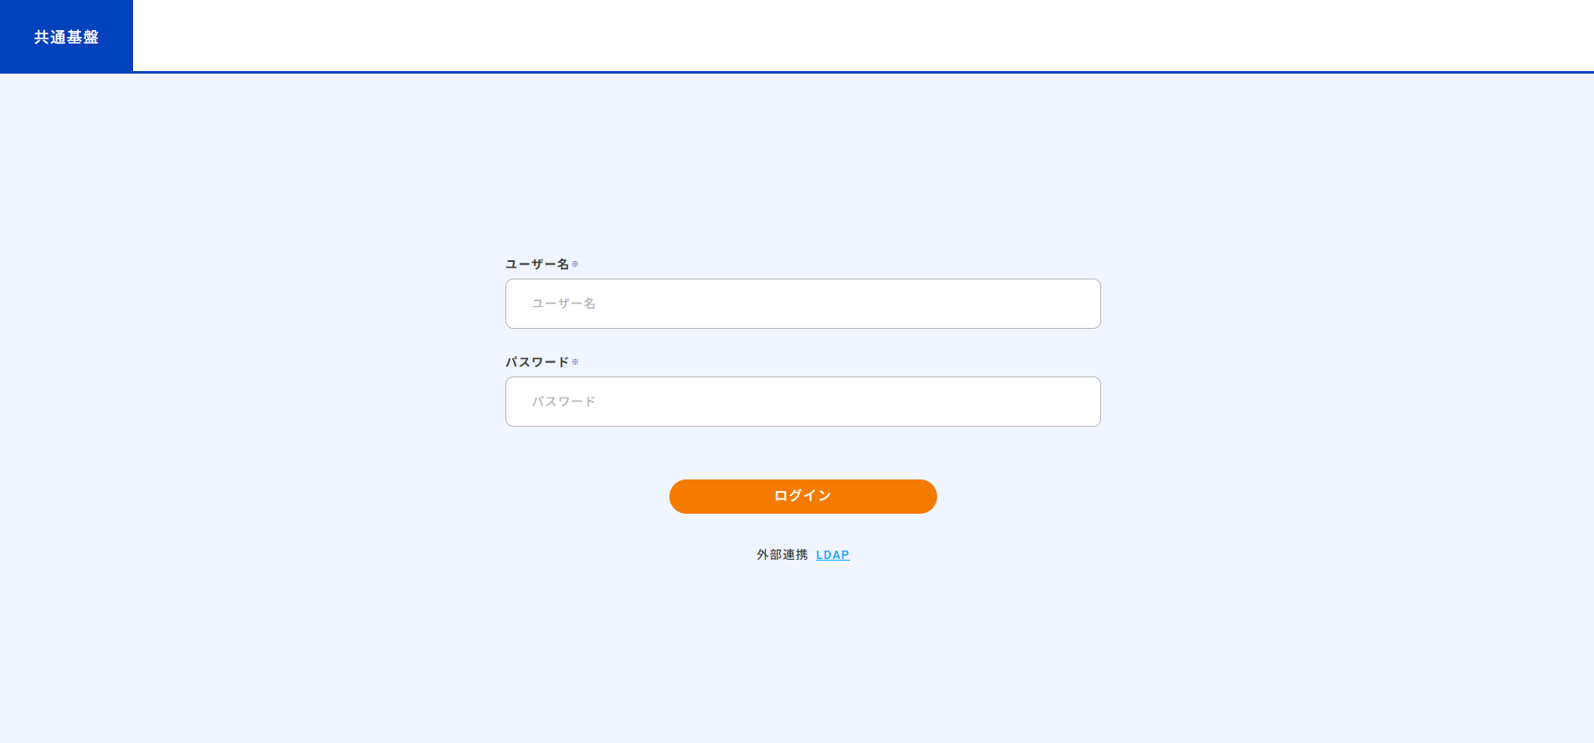This screenshot has width=1594, height=743.
Task: Activate the login submit control
Action: (802, 496)
